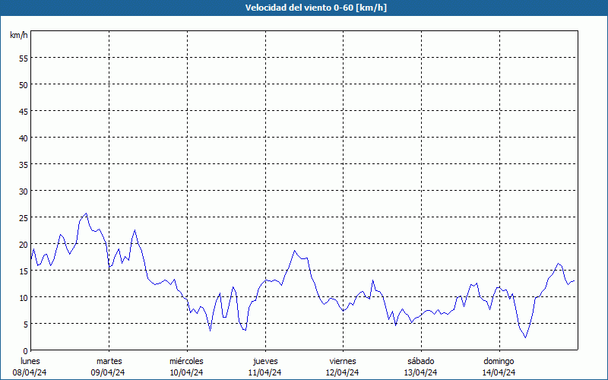Click the 'km/h' axis unit label
The height and width of the screenshot is (380, 608).
19,35
